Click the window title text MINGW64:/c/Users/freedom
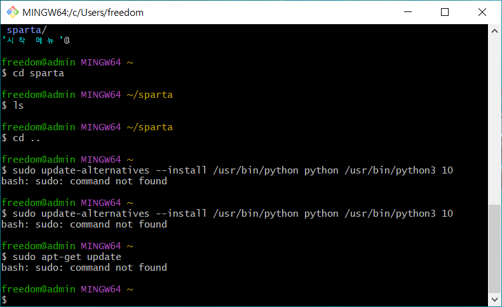 tap(83, 13)
